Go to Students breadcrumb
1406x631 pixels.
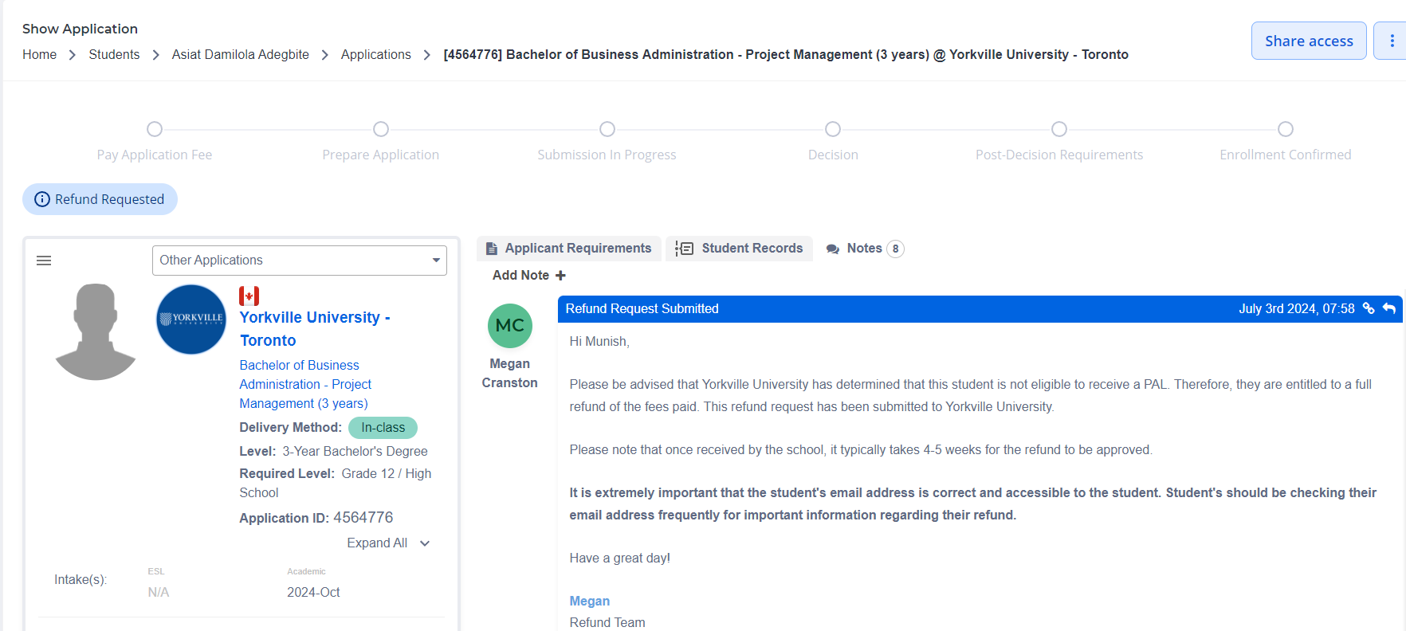114,54
